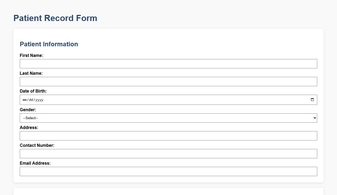
Task: Click the Gender dropdown chevron arrow
Action: [314, 118]
